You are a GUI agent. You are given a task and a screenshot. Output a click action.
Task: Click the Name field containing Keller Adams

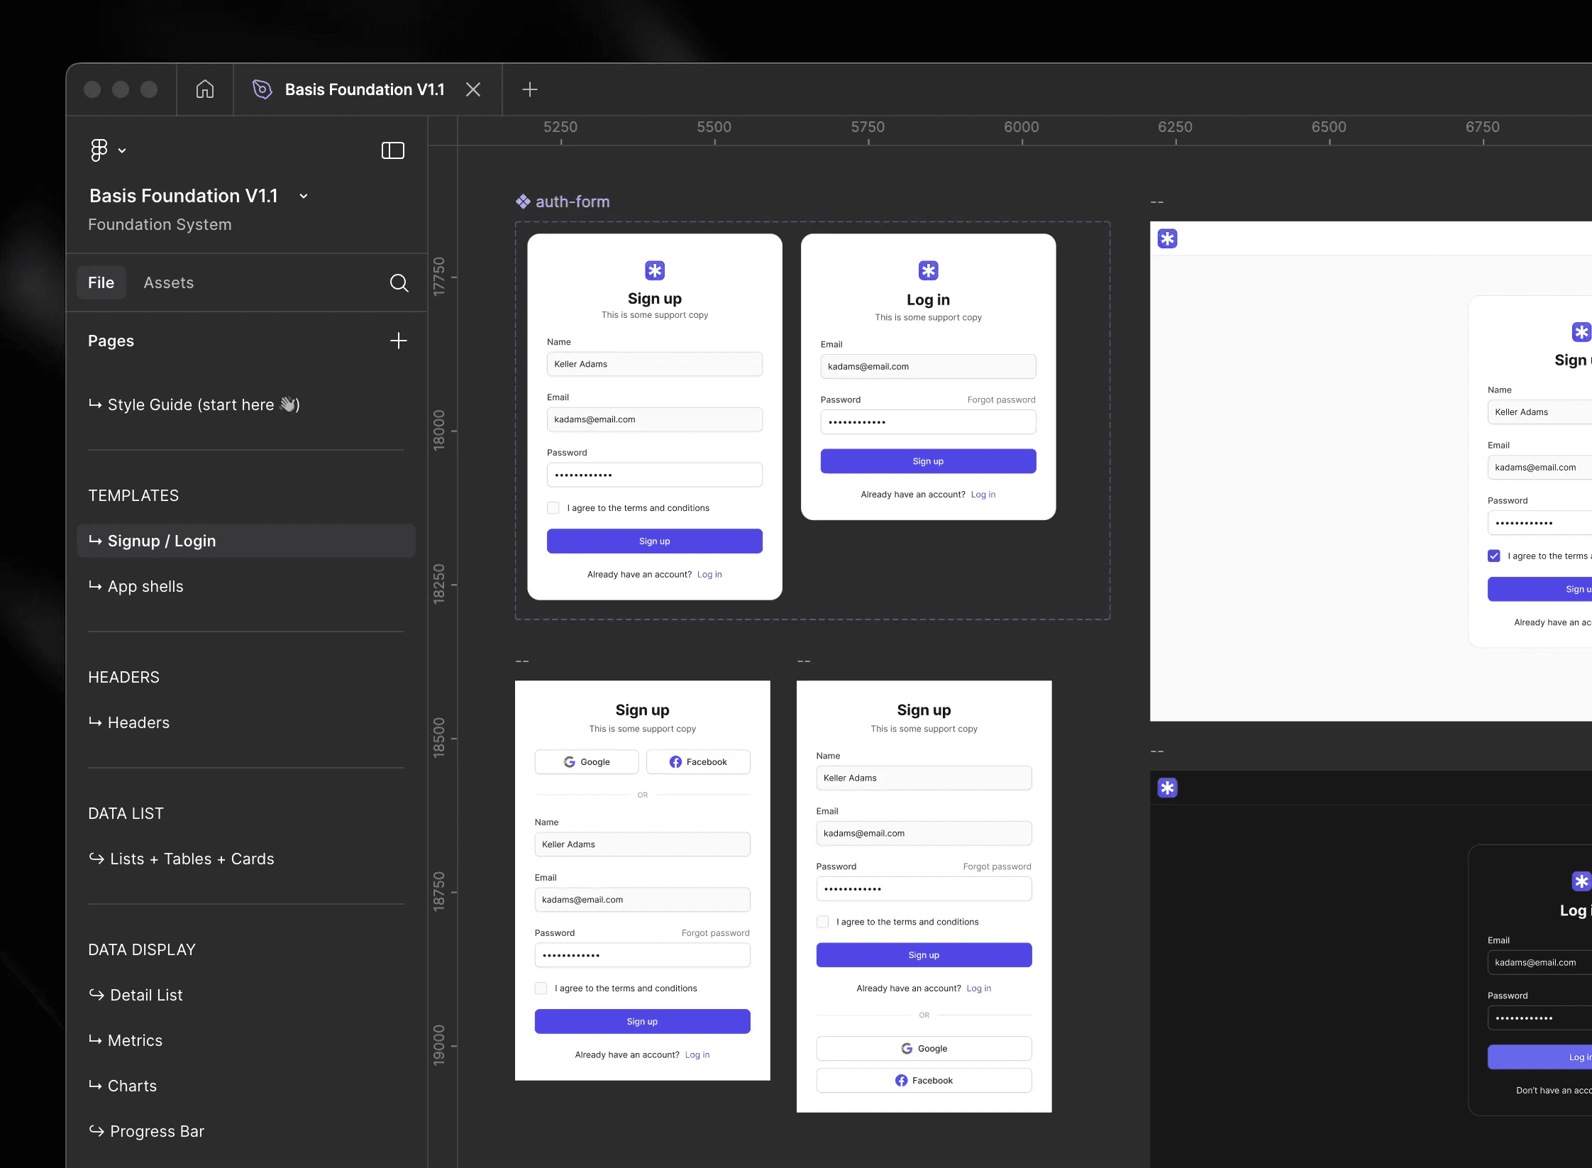(x=654, y=364)
